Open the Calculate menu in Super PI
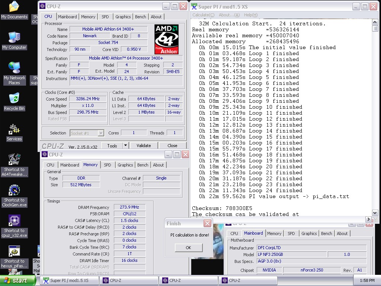381x286 pixels. [204, 15]
